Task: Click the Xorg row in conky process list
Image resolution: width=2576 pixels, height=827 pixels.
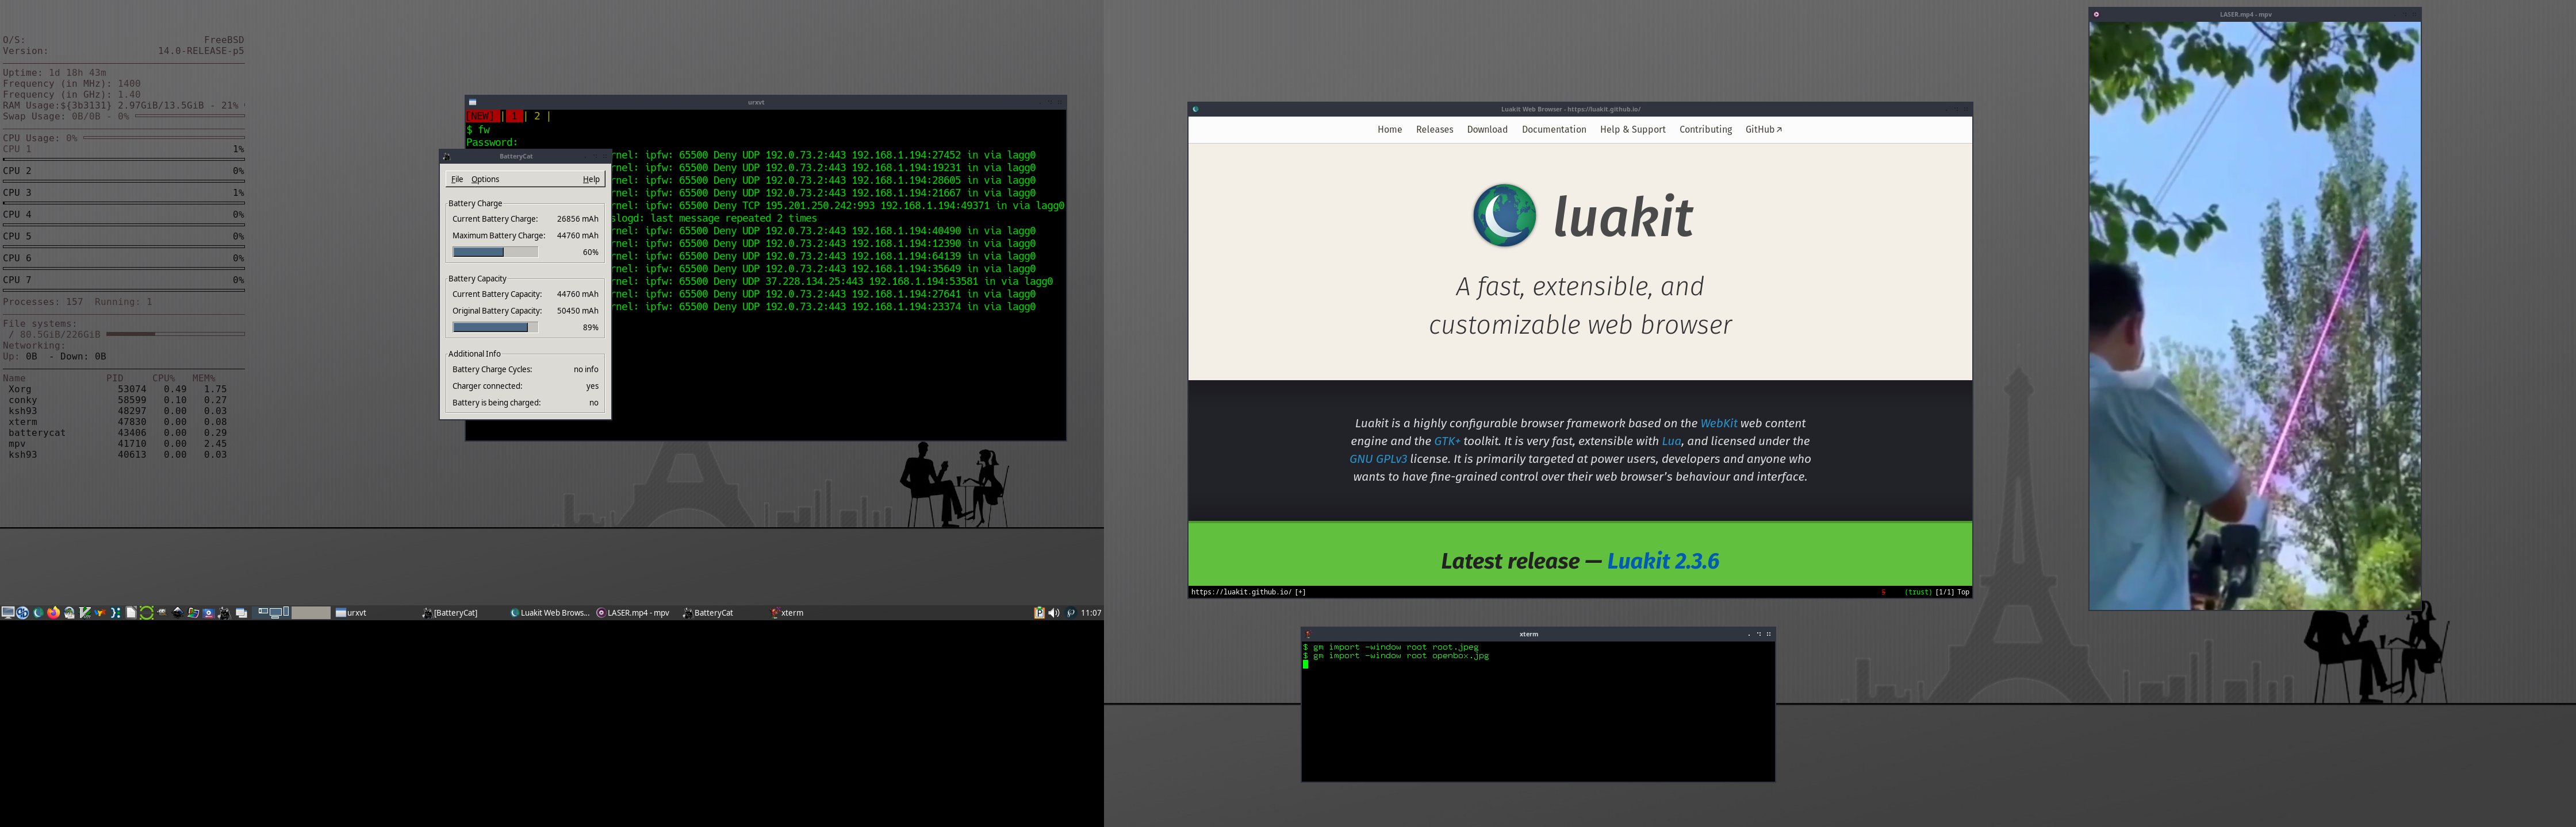Action: click(117, 389)
